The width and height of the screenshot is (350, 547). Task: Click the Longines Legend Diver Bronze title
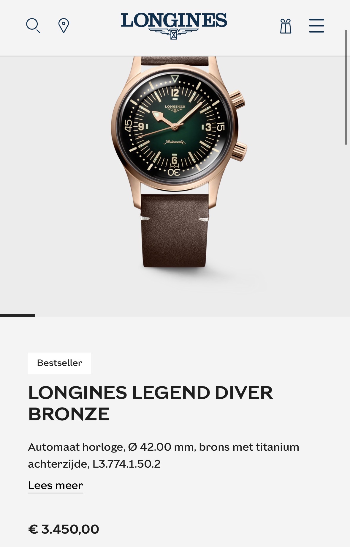(x=151, y=403)
